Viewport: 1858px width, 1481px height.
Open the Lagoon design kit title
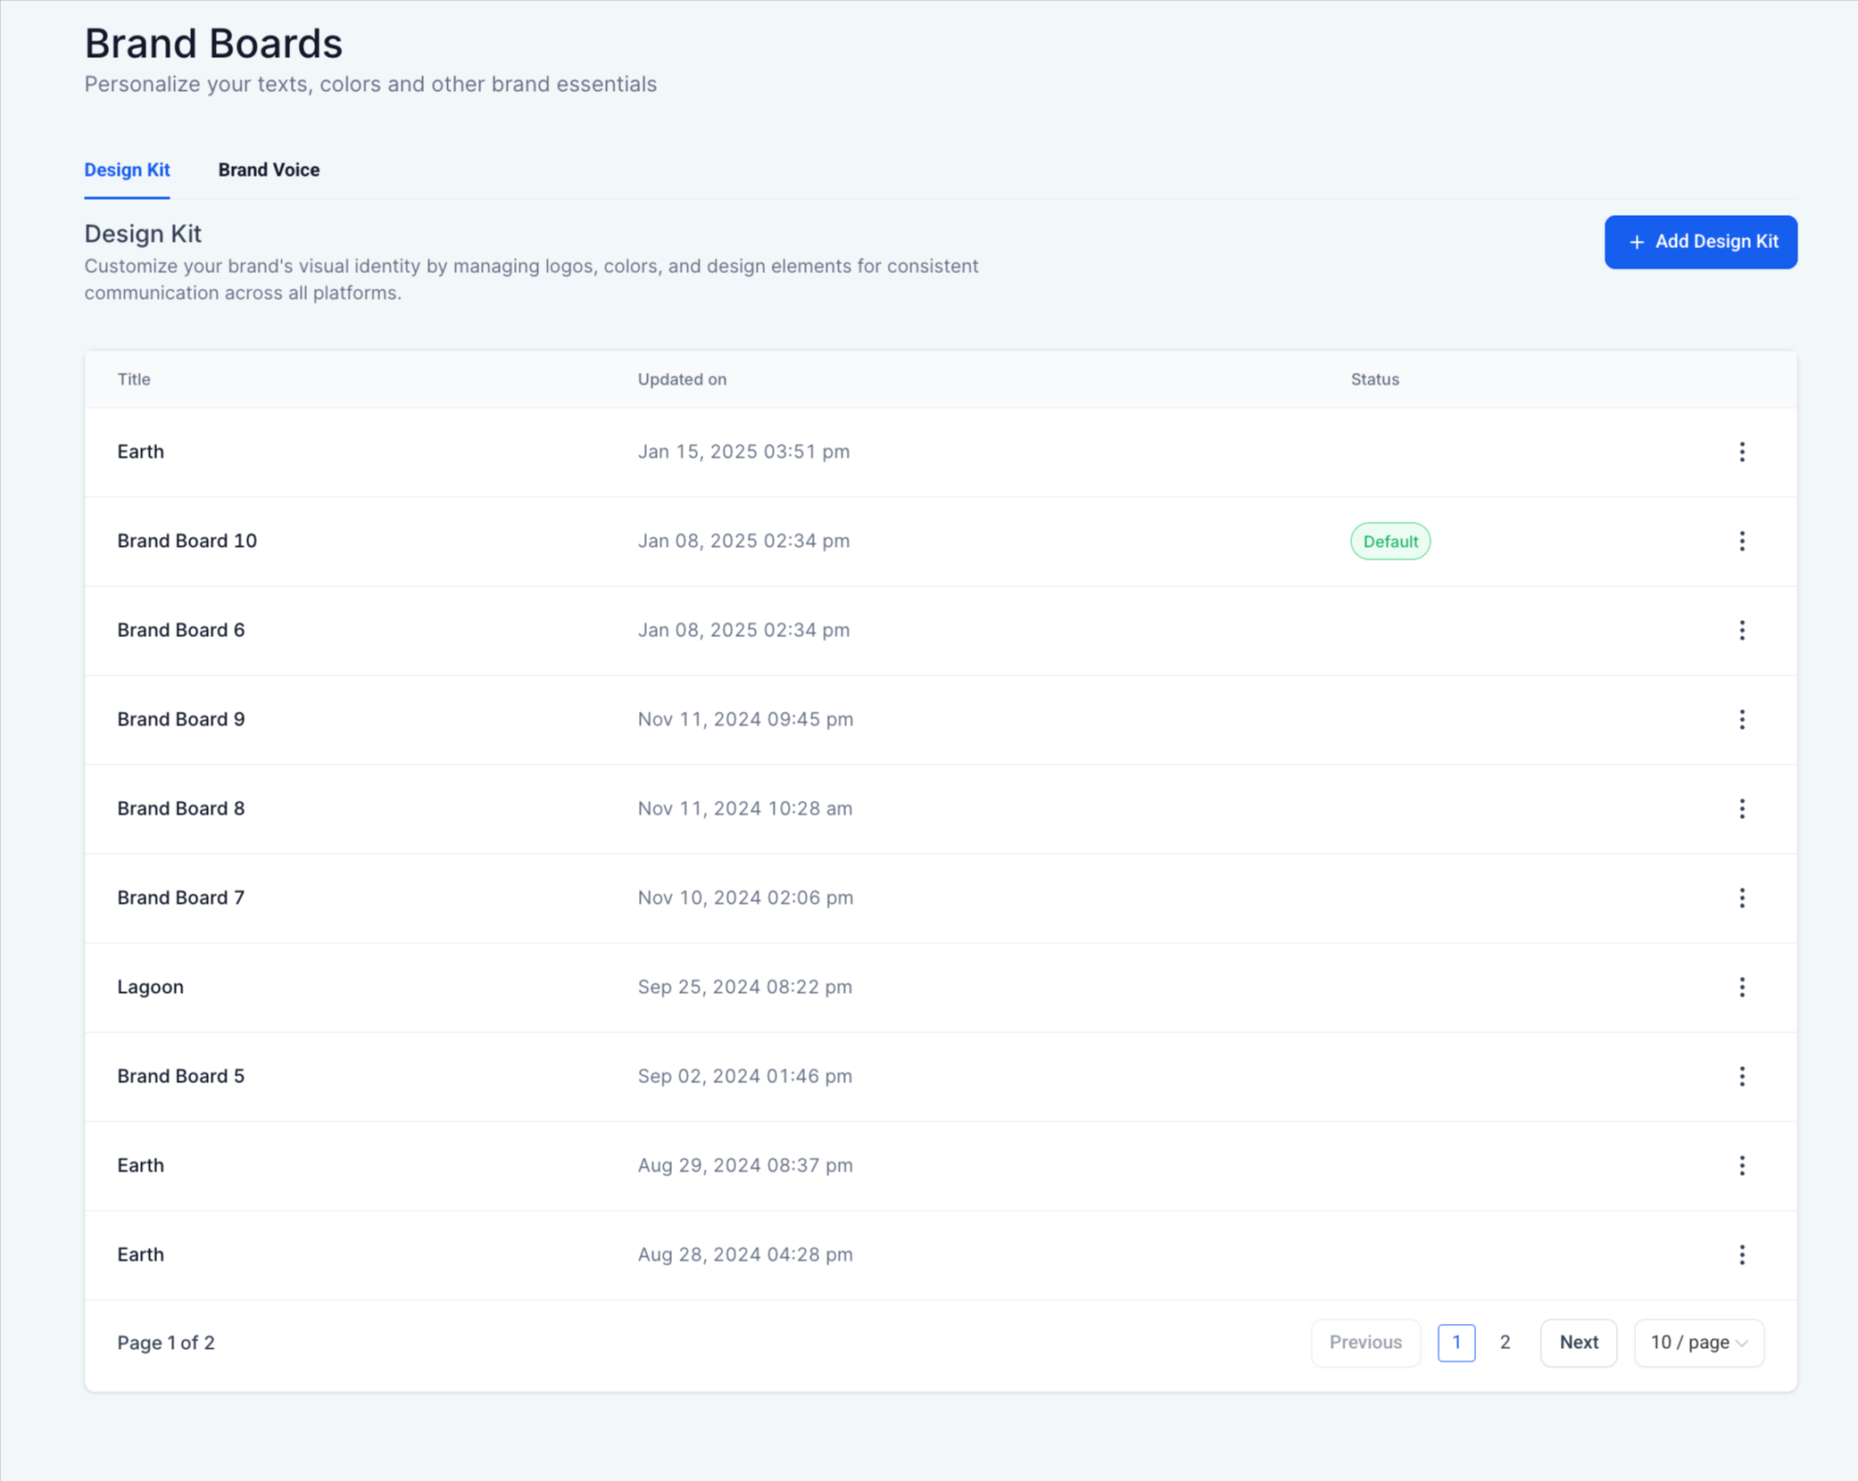pyautogui.click(x=150, y=987)
